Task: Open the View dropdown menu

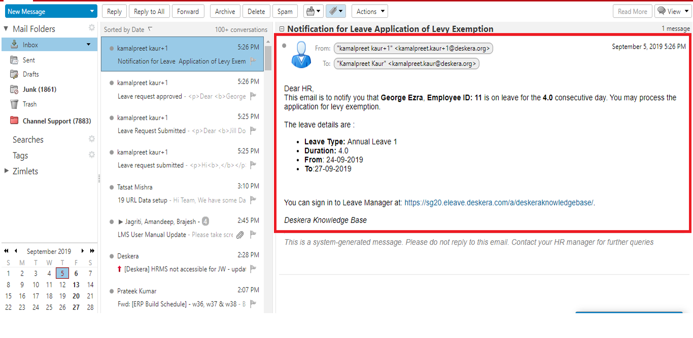Action: pyautogui.click(x=673, y=11)
